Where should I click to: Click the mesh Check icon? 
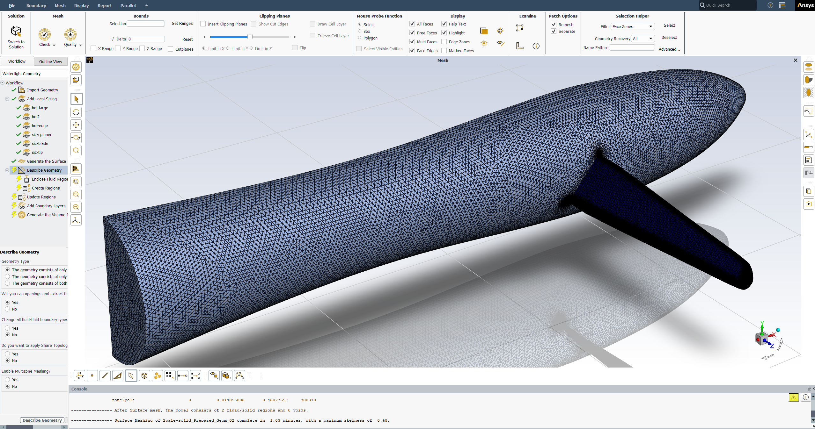pyautogui.click(x=45, y=34)
